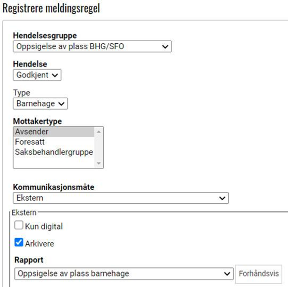This screenshot has width=288, height=287.
Task: Select Foresatt in the Mottakertype list
Action: click(54, 142)
